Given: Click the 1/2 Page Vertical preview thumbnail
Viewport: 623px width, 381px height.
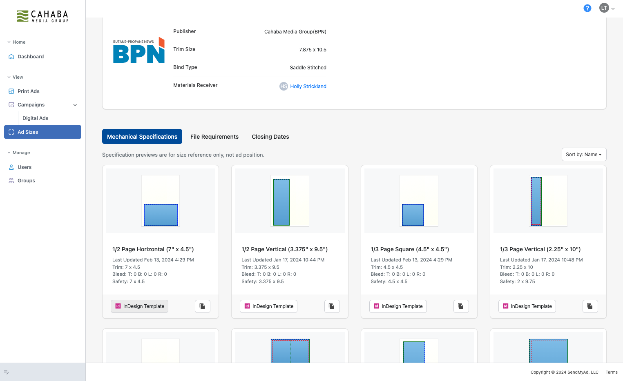Looking at the screenshot, I should [x=290, y=201].
